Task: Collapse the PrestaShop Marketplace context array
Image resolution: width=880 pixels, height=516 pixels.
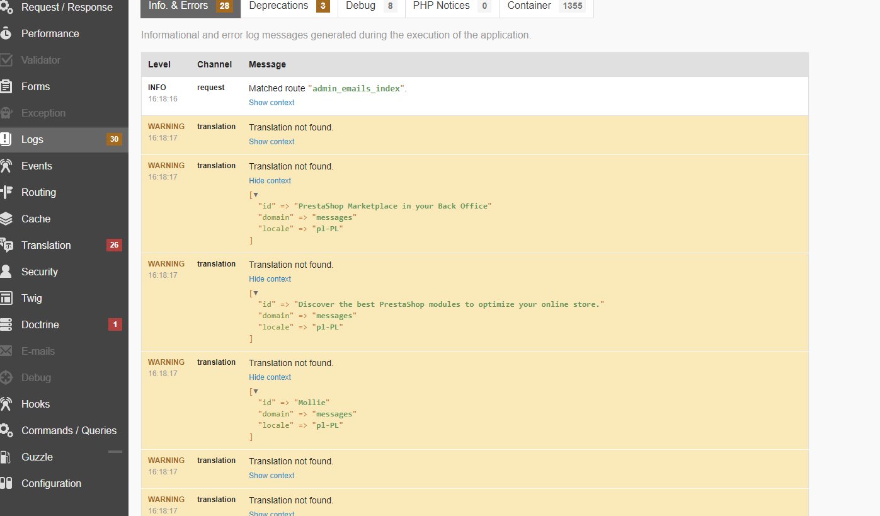Action: click(x=256, y=195)
